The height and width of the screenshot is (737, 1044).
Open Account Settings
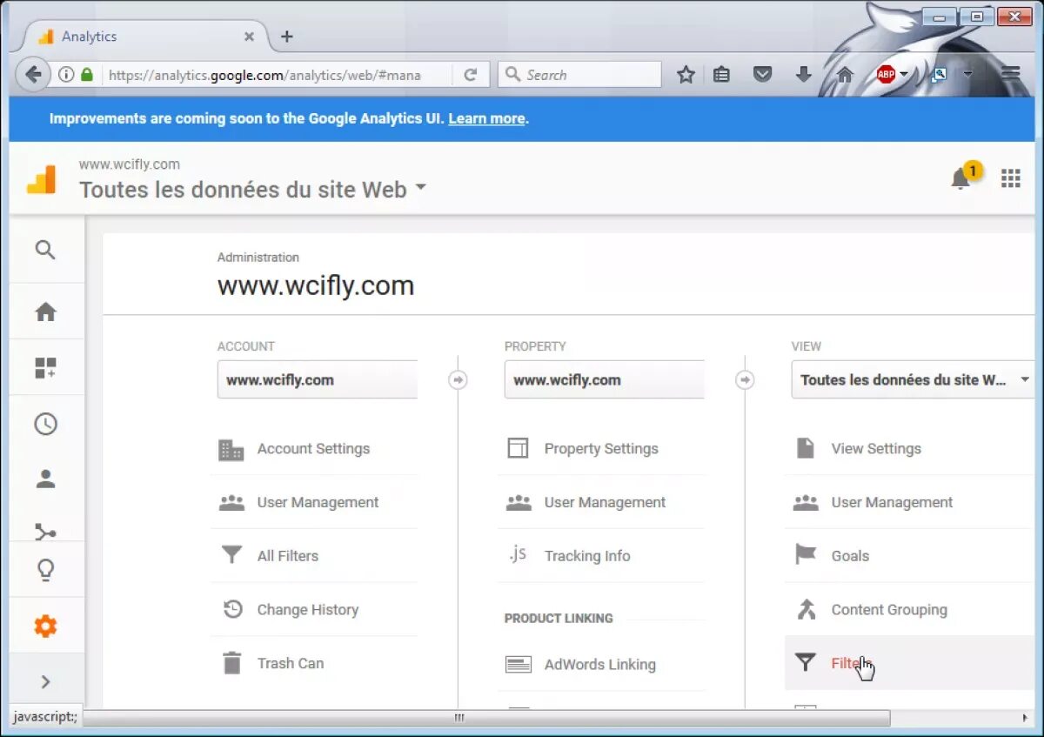click(x=314, y=449)
